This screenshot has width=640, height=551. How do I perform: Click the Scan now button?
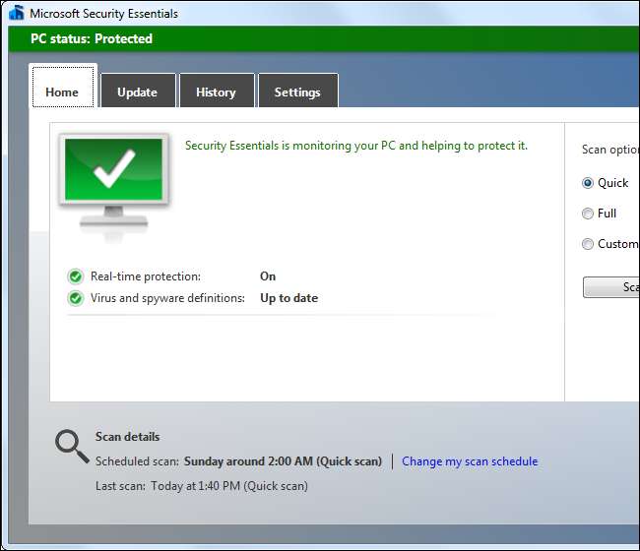[611, 287]
